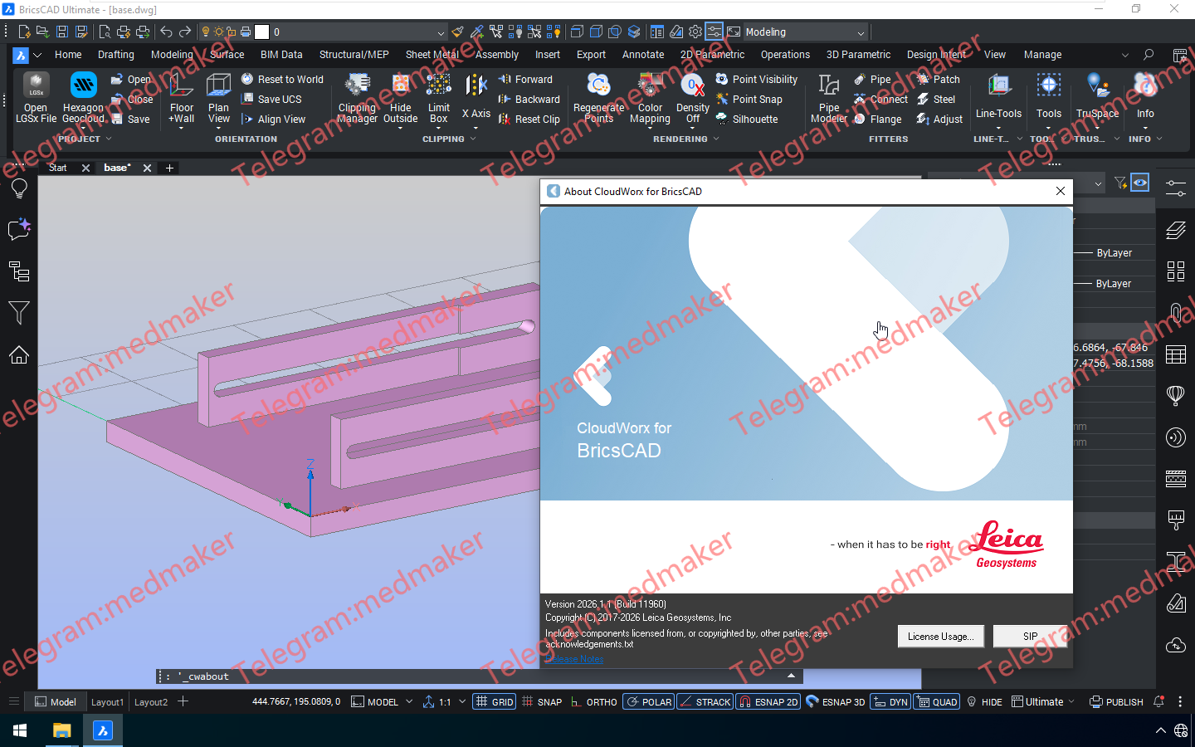Switch to the 3D Parametric tab
1195x747 pixels.
click(858, 55)
